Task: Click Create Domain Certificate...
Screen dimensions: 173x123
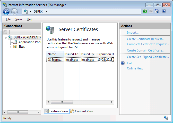Action: tap(145, 50)
